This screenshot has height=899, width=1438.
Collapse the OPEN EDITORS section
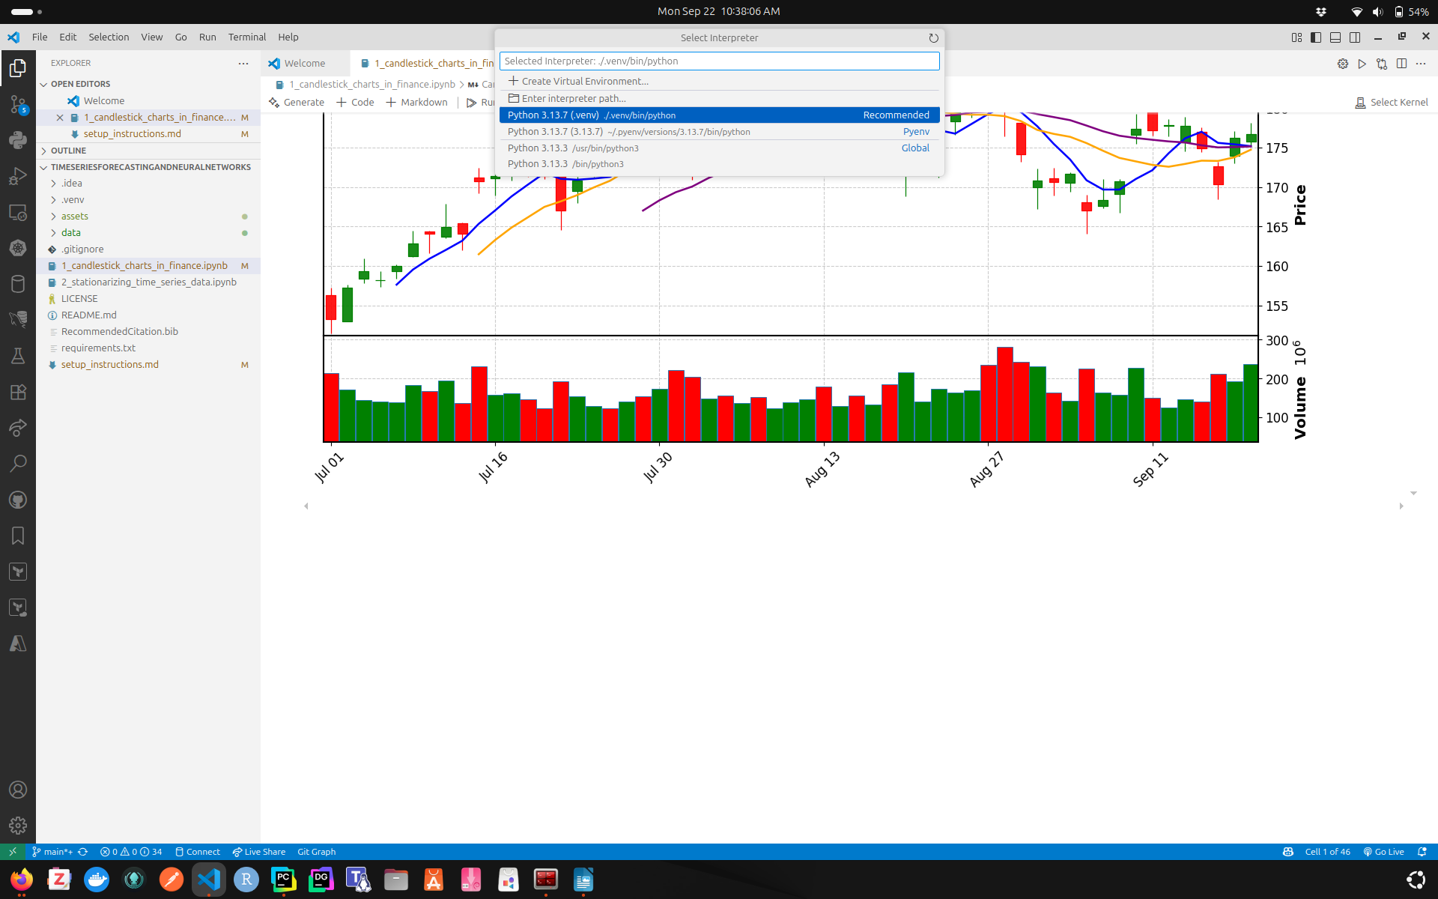coord(80,84)
